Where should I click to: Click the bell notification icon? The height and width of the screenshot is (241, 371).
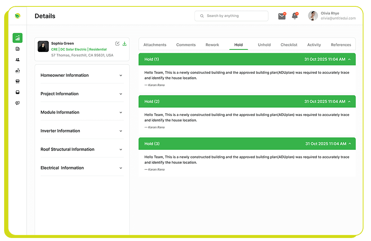point(295,16)
